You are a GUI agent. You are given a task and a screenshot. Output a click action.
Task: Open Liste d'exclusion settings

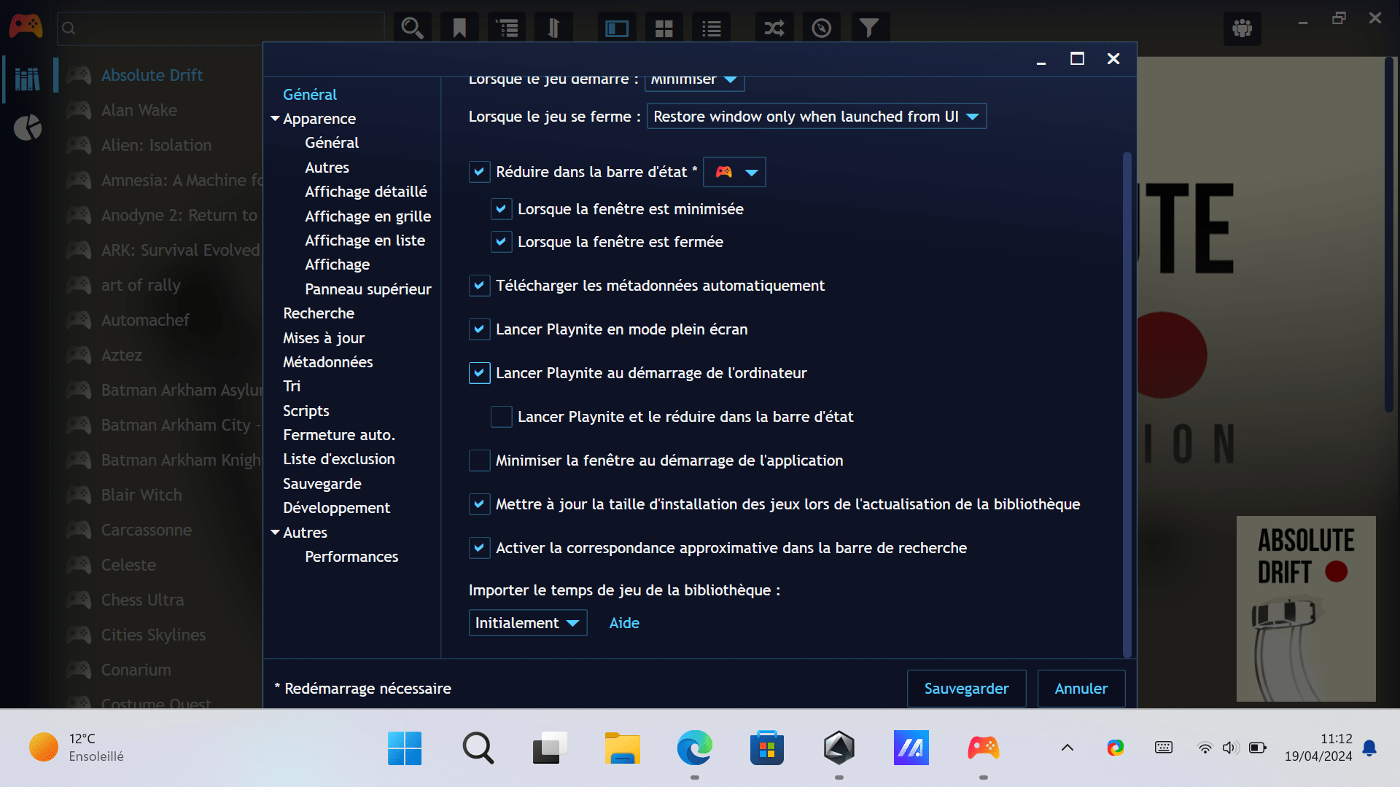tap(339, 459)
